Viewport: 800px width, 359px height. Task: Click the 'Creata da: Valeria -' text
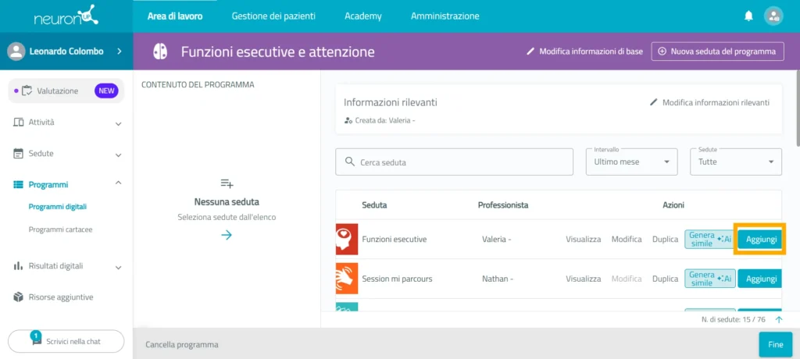[x=384, y=121]
